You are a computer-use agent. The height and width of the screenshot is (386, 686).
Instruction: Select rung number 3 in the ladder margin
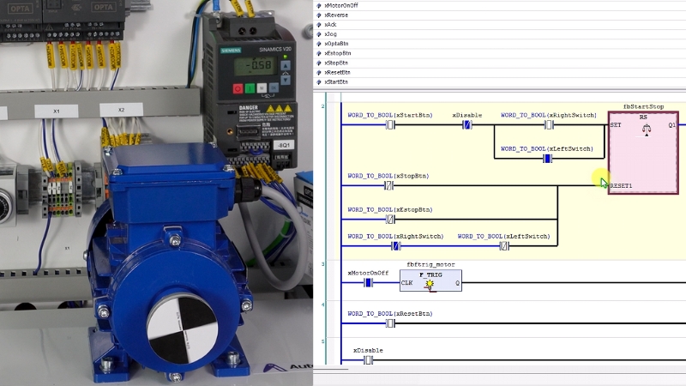(x=323, y=264)
